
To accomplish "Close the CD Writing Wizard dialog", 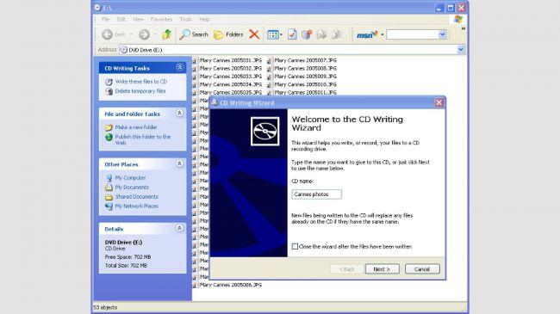I will pyautogui.click(x=439, y=102).
